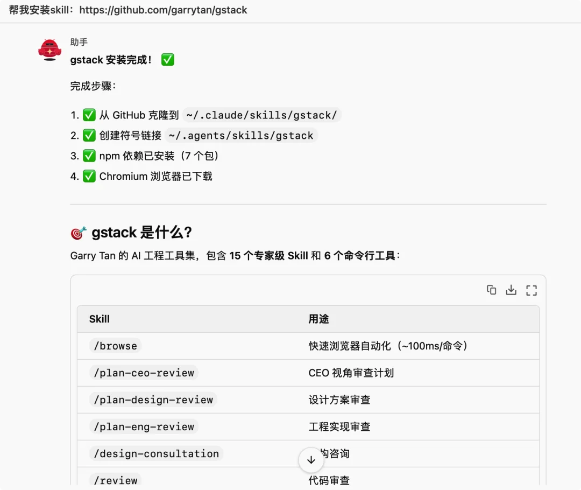The image size is (581, 490).
Task: Select the /design-consultation skill row
Action: coord(155,453)
